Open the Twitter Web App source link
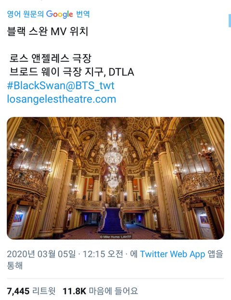The height and width of the screenshot is (300, 231). point(173,254)
